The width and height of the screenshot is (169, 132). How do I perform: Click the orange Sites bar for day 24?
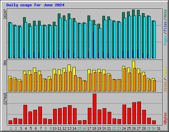125,80
